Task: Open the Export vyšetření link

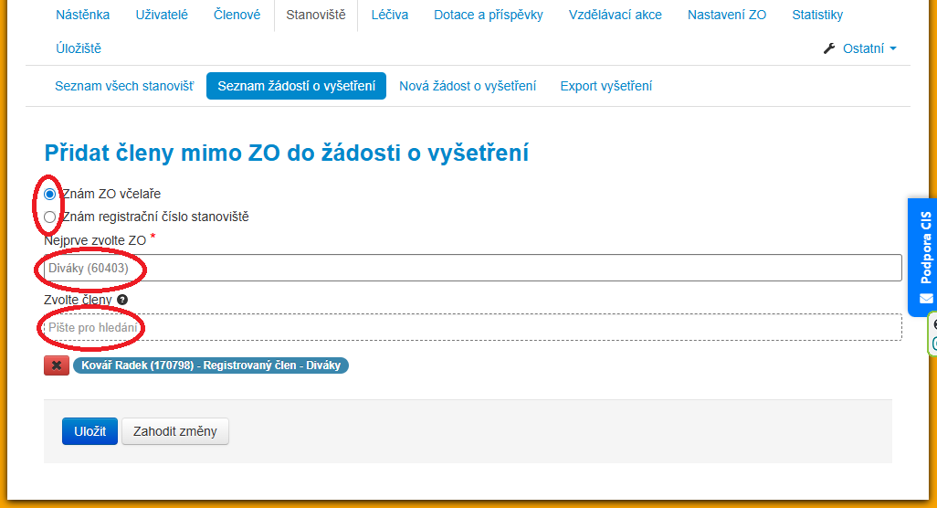Action: pos(605,86)
